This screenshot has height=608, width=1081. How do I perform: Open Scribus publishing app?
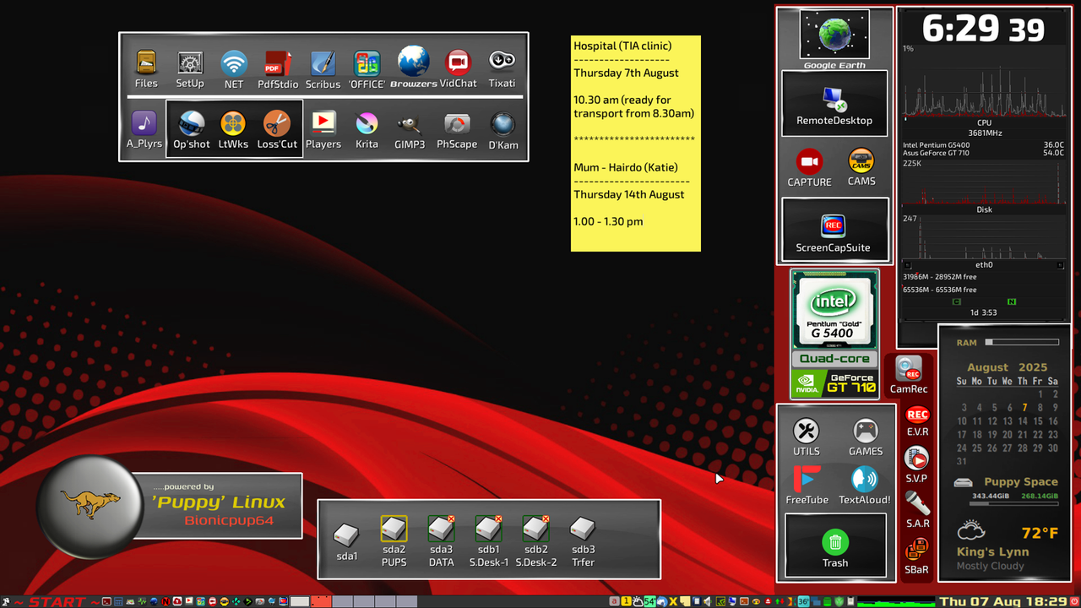pyautogui.click(x=323, y=63)
